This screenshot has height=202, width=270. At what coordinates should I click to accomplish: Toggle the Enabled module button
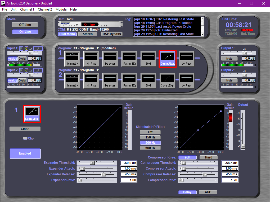(25, 153)
